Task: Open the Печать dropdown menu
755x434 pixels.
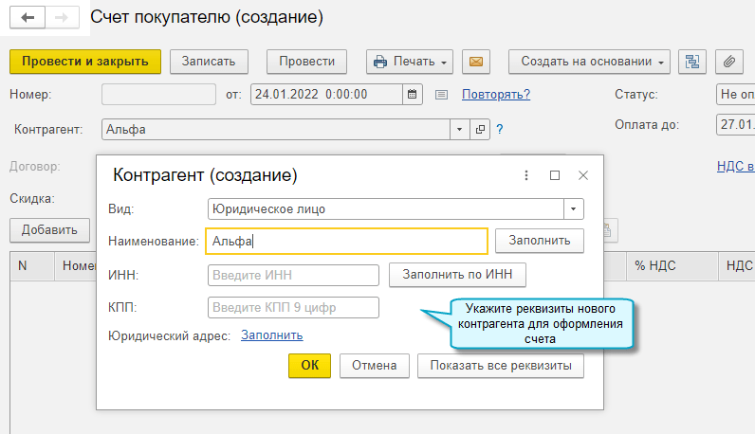Action: pyautogui.click(x=410, y=62)
